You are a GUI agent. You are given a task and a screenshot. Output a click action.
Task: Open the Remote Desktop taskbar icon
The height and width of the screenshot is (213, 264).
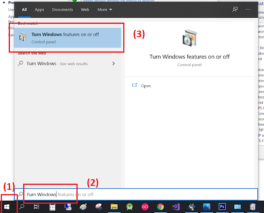68,207
